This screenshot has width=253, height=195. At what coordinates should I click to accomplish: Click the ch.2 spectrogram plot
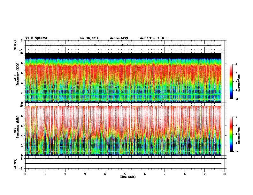[123, 131]
